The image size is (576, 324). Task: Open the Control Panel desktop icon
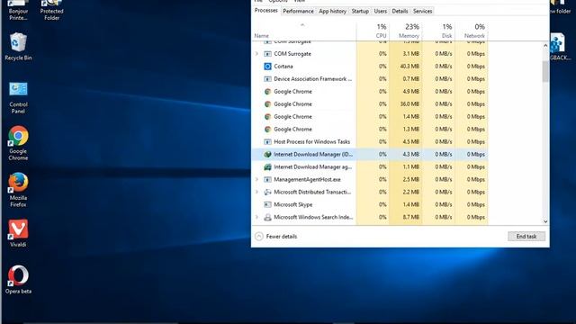pos(18,97)
